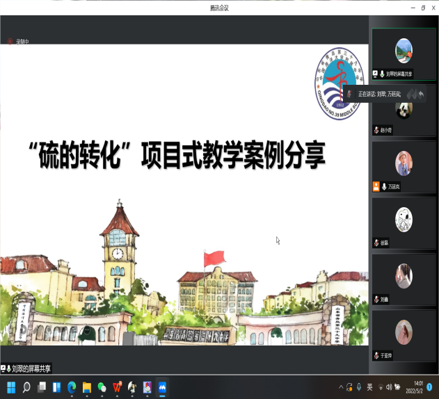Select 徐磊 participant video tile

coord(404,222)
